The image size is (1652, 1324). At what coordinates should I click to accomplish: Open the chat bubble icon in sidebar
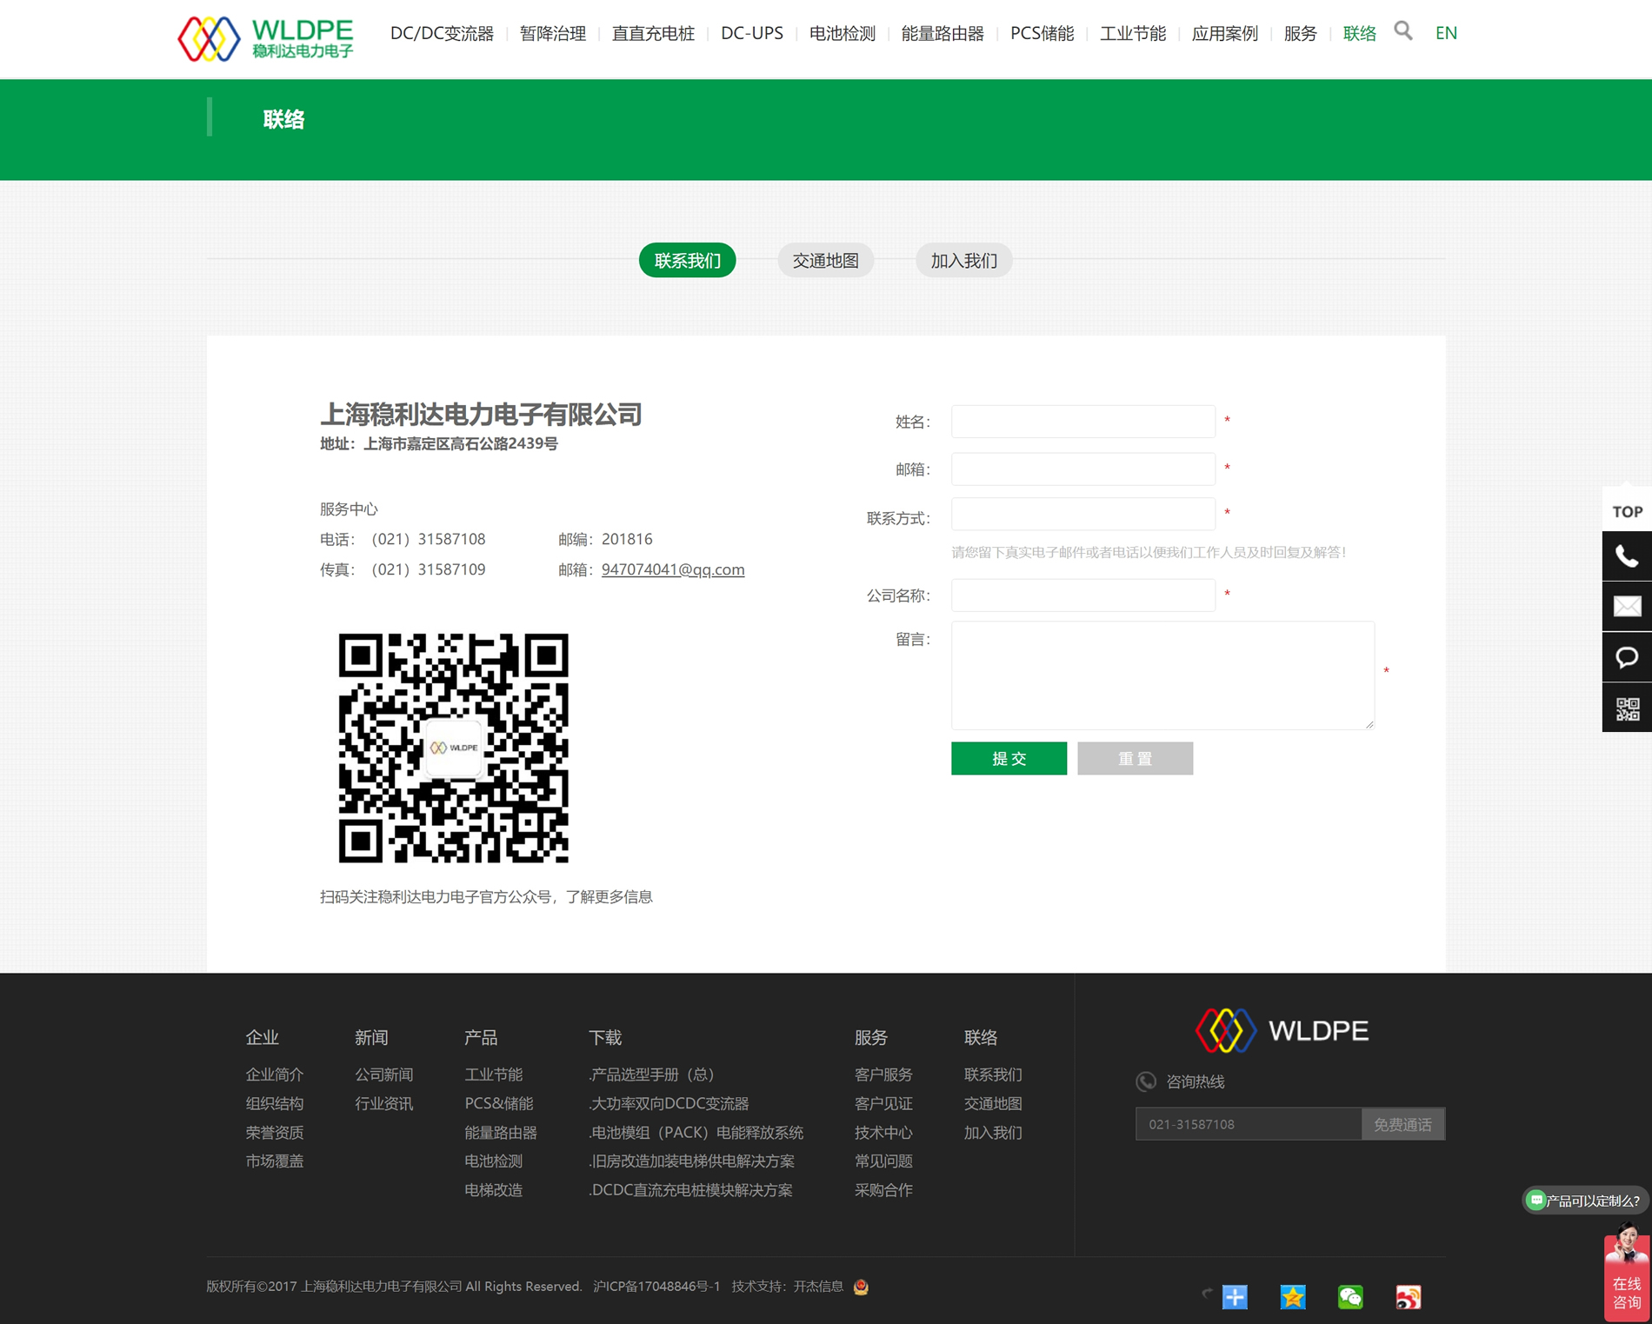click(1626, 656)
